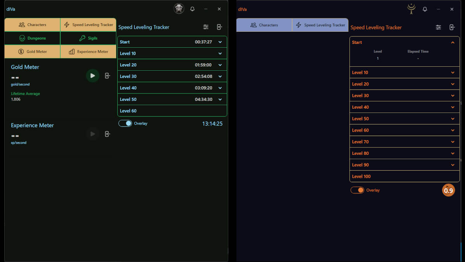Image resolution: width=465 pixels, height=262 pixels.
Task: Expand the Level 70 row
Action: [x=452, y=142]
